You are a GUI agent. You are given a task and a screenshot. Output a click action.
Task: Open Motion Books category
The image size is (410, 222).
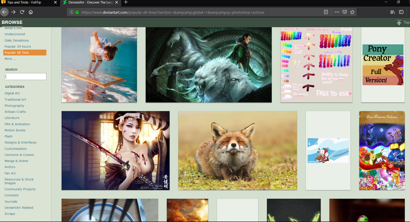pyautogui.click(x=15, y=130)
